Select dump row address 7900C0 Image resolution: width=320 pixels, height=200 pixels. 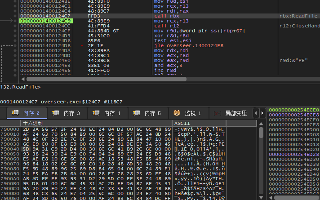(x=10, y=189)
